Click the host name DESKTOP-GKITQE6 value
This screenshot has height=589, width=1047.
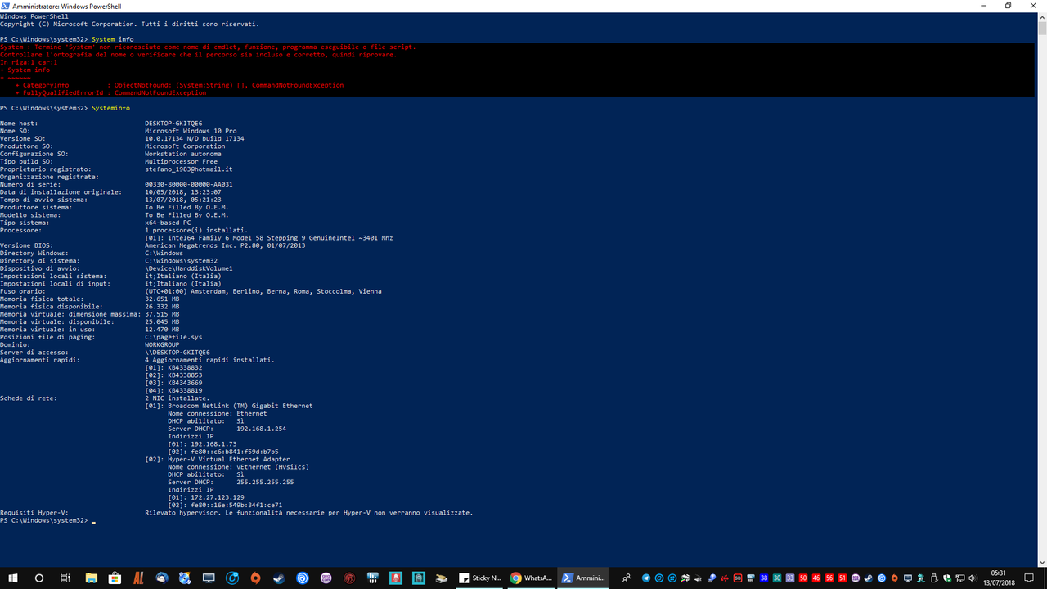(173, 124)
